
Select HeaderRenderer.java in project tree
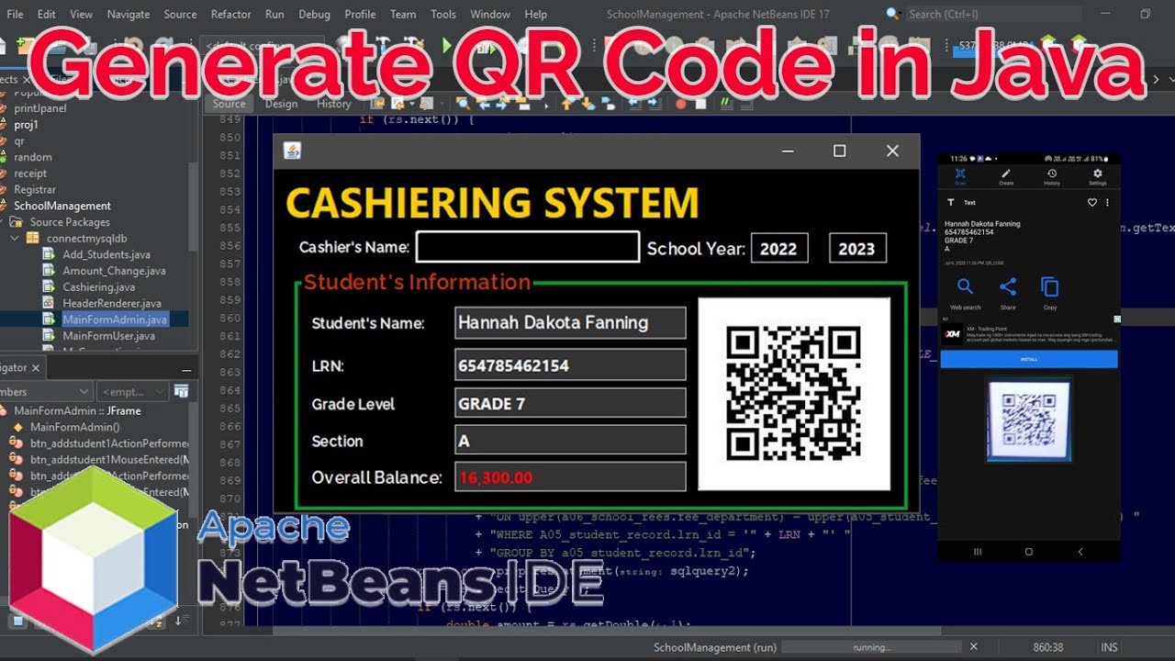tap(112, 303)
